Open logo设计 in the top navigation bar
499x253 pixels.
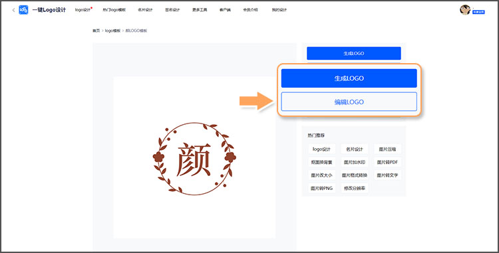(x=83, y=10)
